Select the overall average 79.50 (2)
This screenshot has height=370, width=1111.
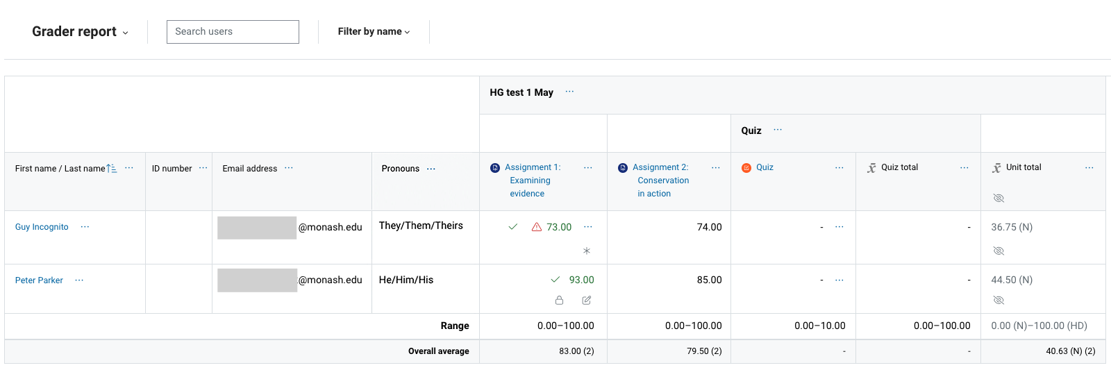point(704,351)
